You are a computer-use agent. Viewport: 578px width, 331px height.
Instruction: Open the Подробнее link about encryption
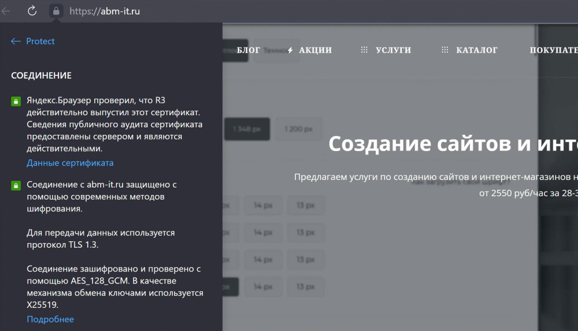coord(50,319)
